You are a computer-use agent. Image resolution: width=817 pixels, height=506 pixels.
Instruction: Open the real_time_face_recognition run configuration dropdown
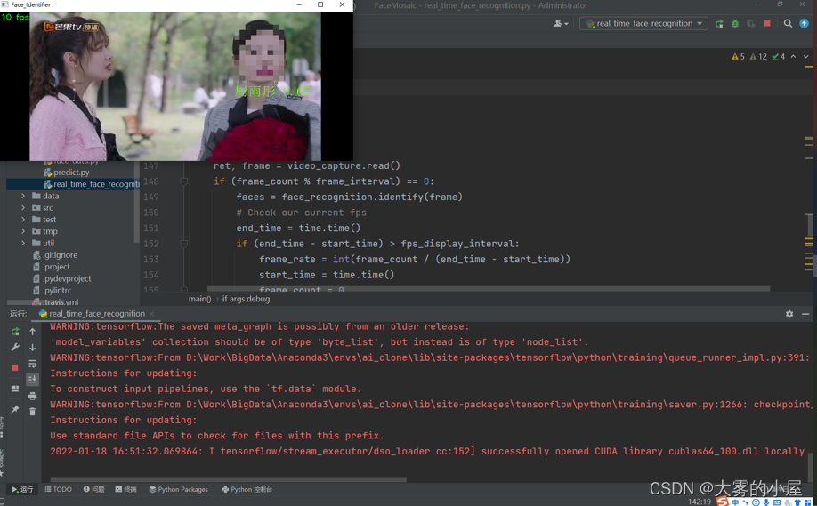pos(643,23)
